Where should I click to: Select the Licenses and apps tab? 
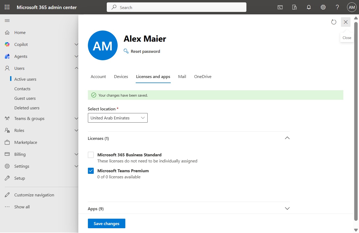[x=153, y=76]
